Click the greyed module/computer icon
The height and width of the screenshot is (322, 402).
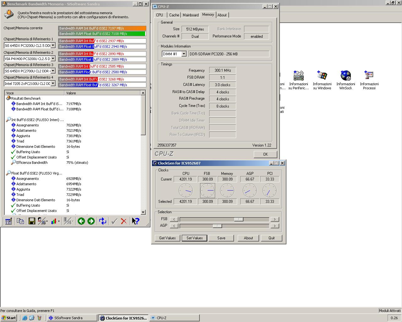[x=67, y=221]
